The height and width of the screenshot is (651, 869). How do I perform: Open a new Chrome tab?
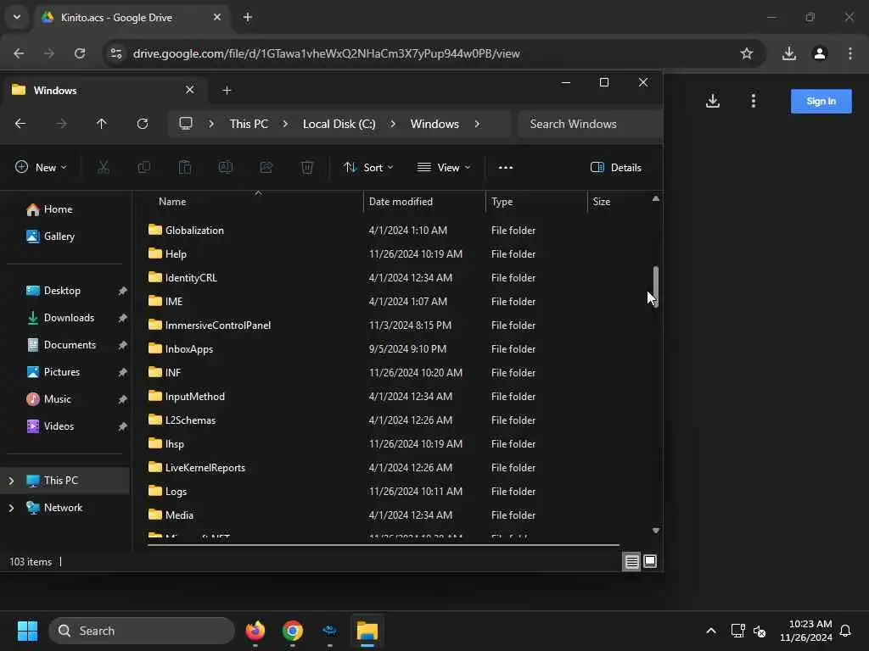(x=248, y=17)
